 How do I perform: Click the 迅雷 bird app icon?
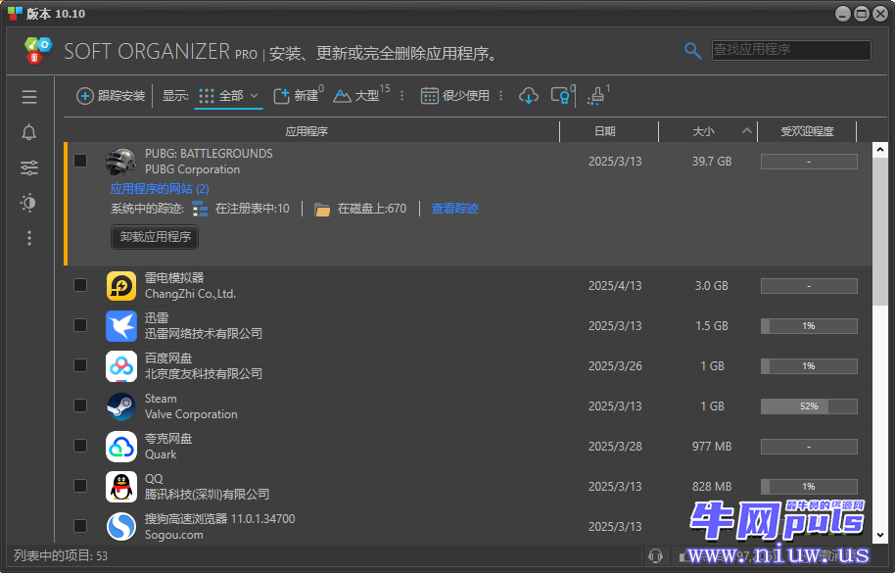[x=121, y=326]
